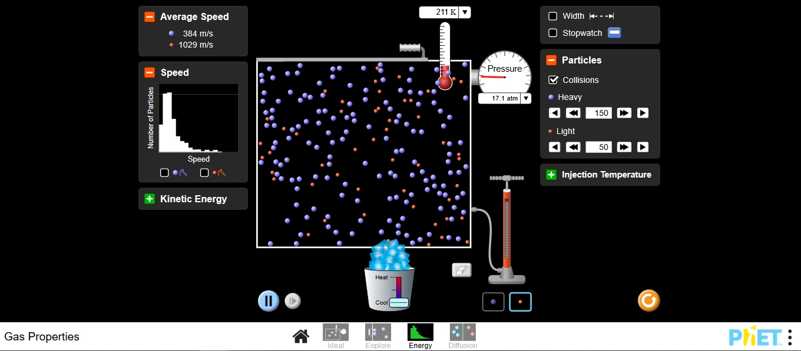Expand the Kinetic Energy panel
The image size is (801, 351).
(150, 199)
